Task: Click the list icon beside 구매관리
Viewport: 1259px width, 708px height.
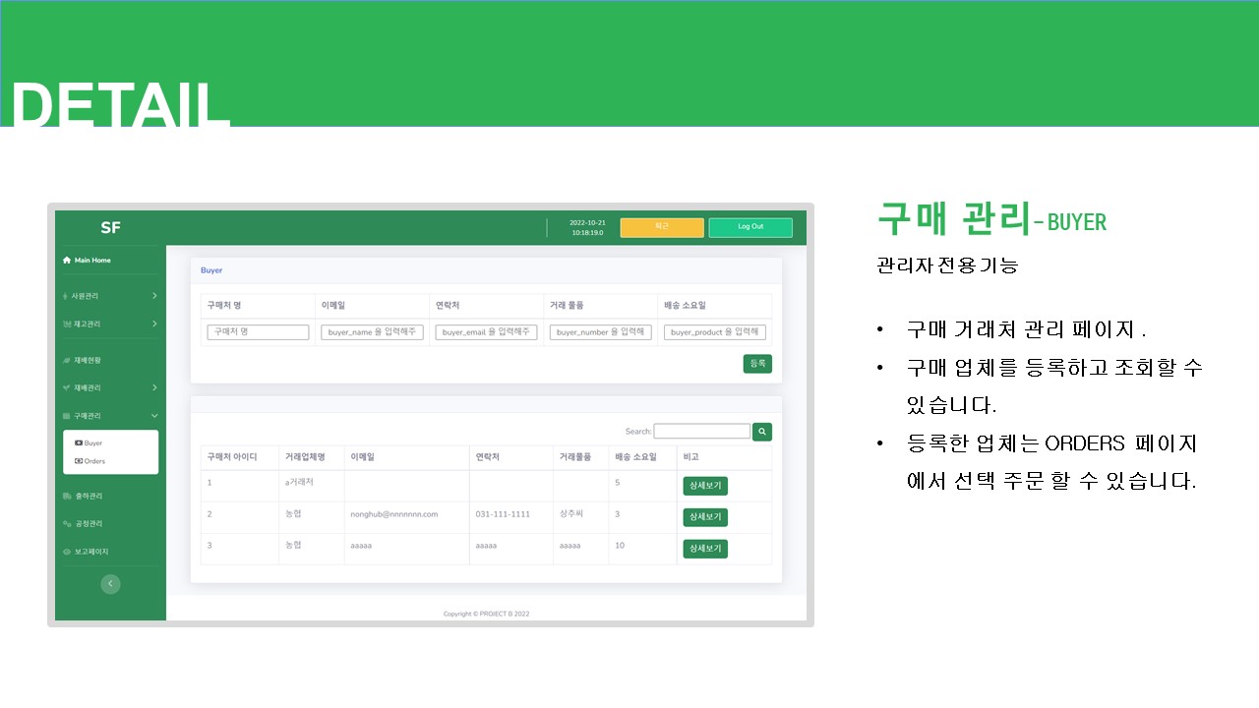Action: (x=67, y=416)
